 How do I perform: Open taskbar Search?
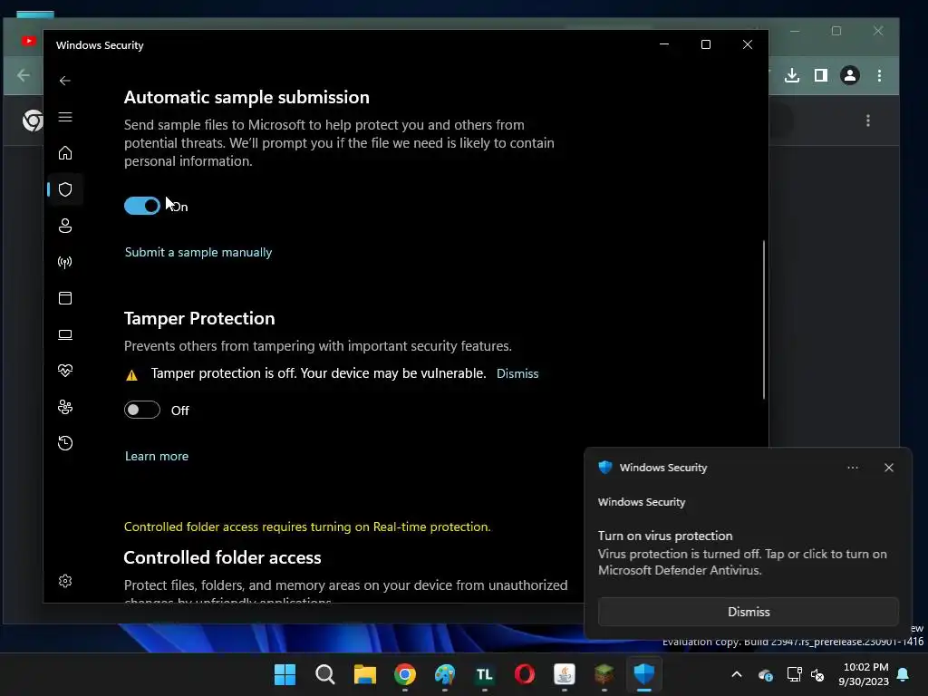(x=325, y=674)
